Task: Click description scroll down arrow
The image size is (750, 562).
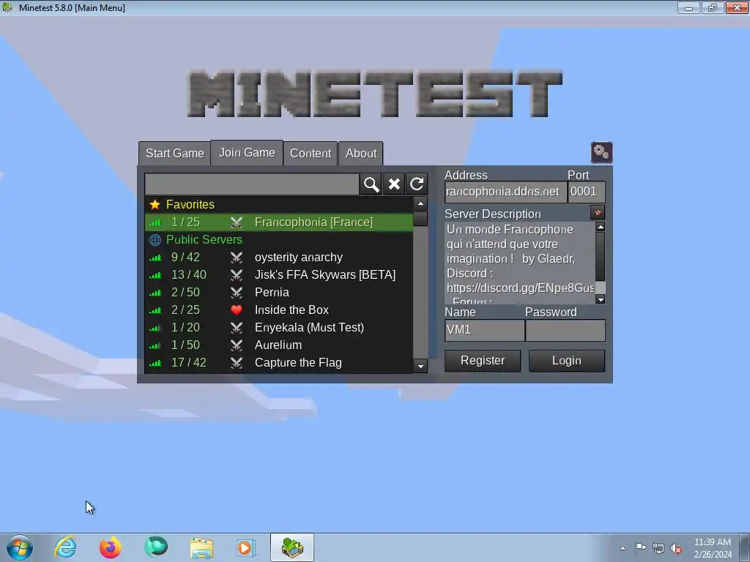Action: tap(601, 299)
